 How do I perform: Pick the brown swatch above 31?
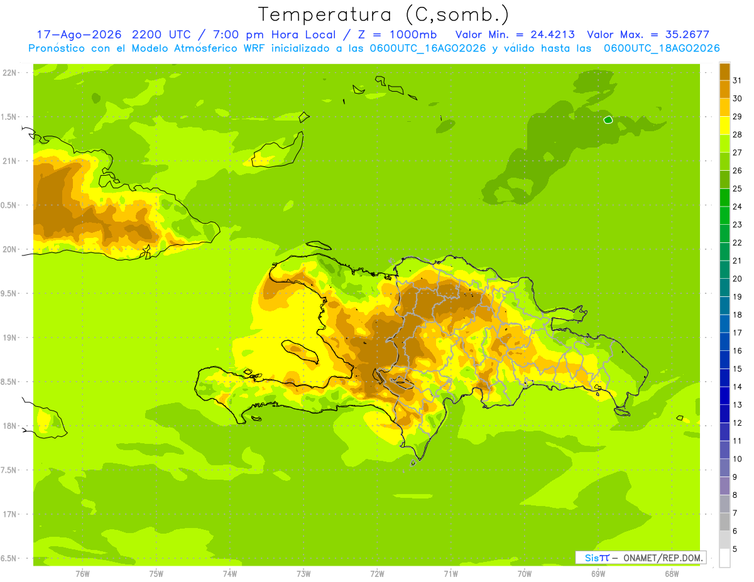[724, 72]
